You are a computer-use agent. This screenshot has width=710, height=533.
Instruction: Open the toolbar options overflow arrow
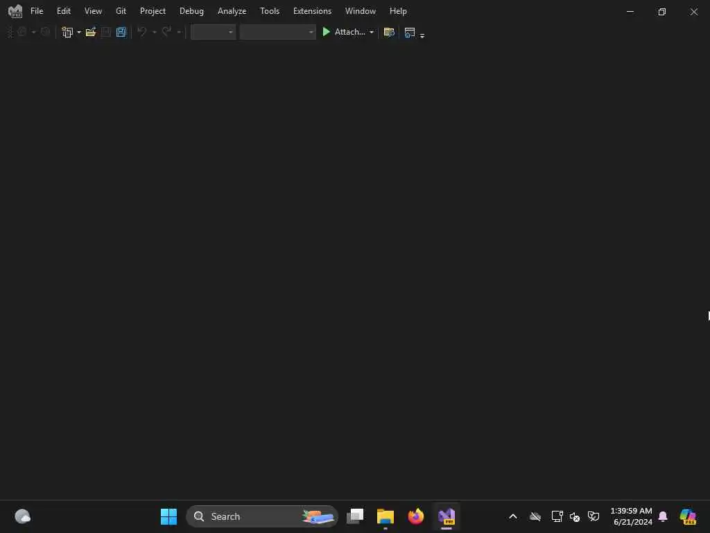click(422, 35)
